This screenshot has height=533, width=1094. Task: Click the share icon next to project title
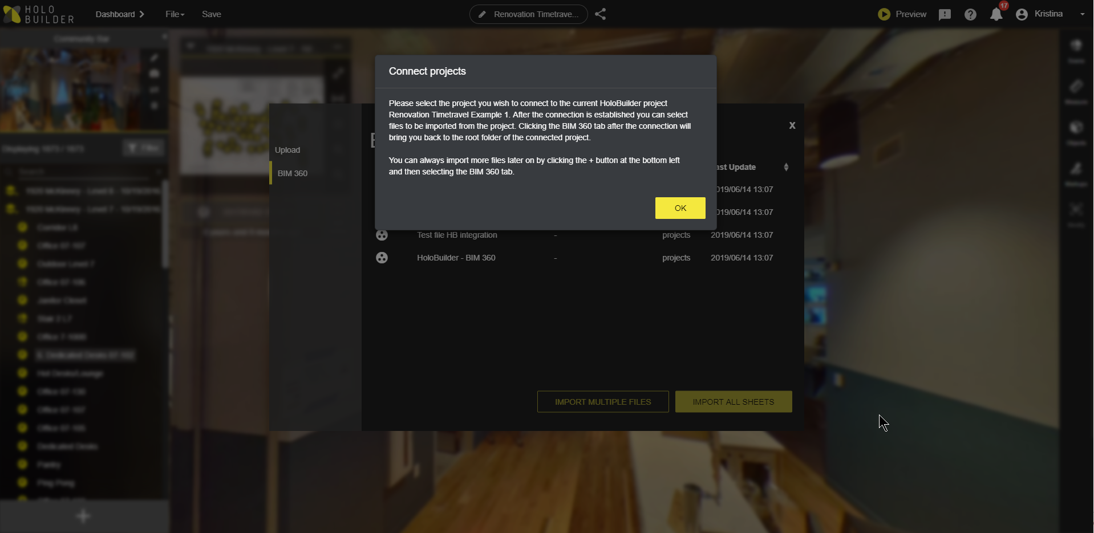(600, 14)
